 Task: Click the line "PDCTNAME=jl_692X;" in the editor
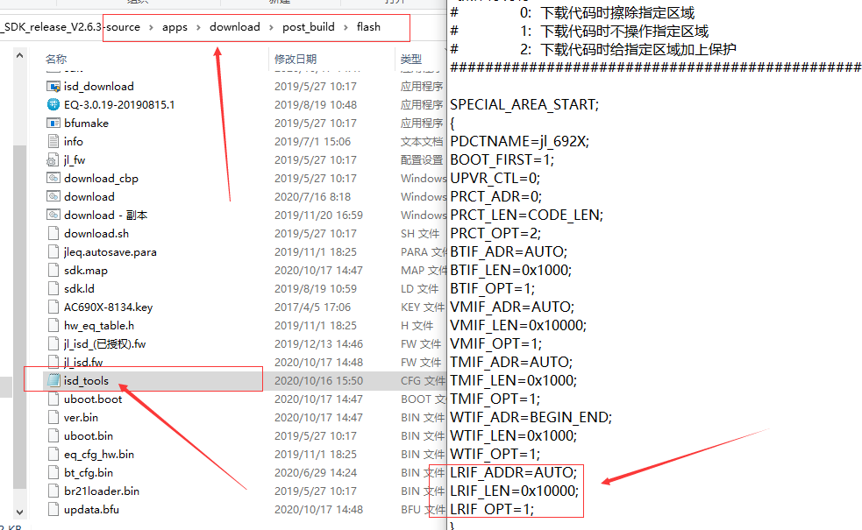coord(519,142)
